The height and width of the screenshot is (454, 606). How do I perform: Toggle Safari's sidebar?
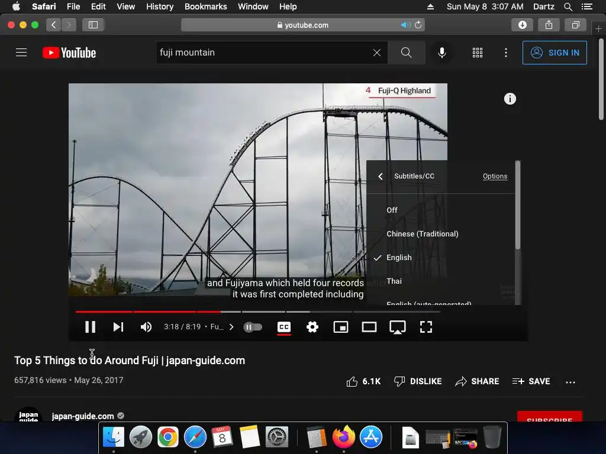click(x=93, y=25)
